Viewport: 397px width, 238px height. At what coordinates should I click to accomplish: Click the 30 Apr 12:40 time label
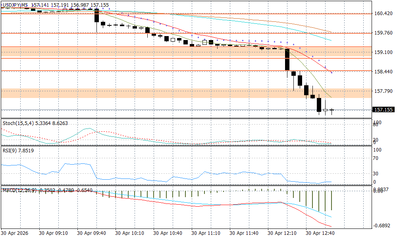tap(320, 233)
